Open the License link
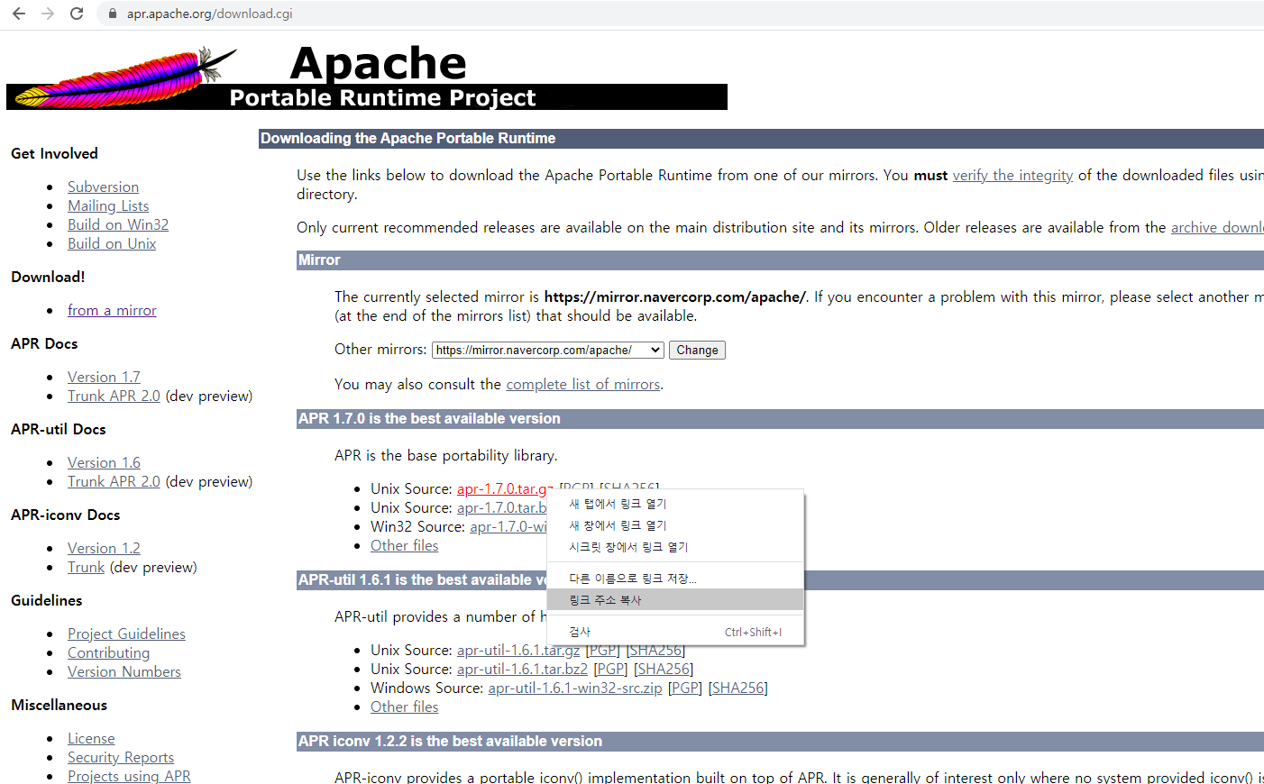The image size is (1264, 784). click(x=91, y=738)
